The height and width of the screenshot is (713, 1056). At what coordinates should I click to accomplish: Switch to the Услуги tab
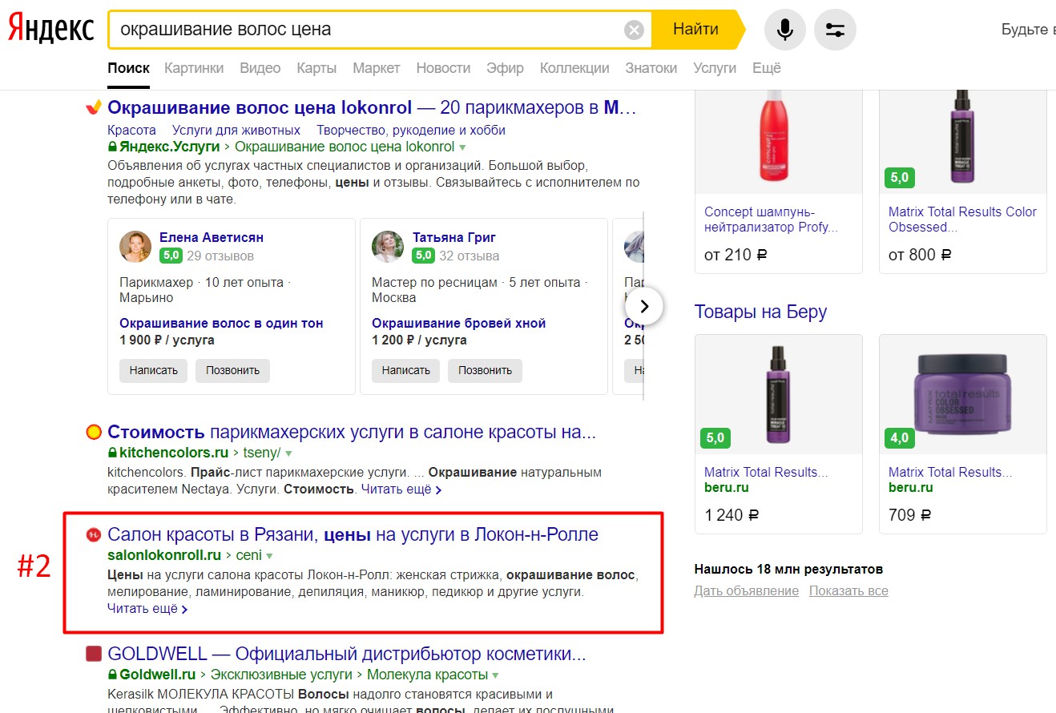pos(715,68)
